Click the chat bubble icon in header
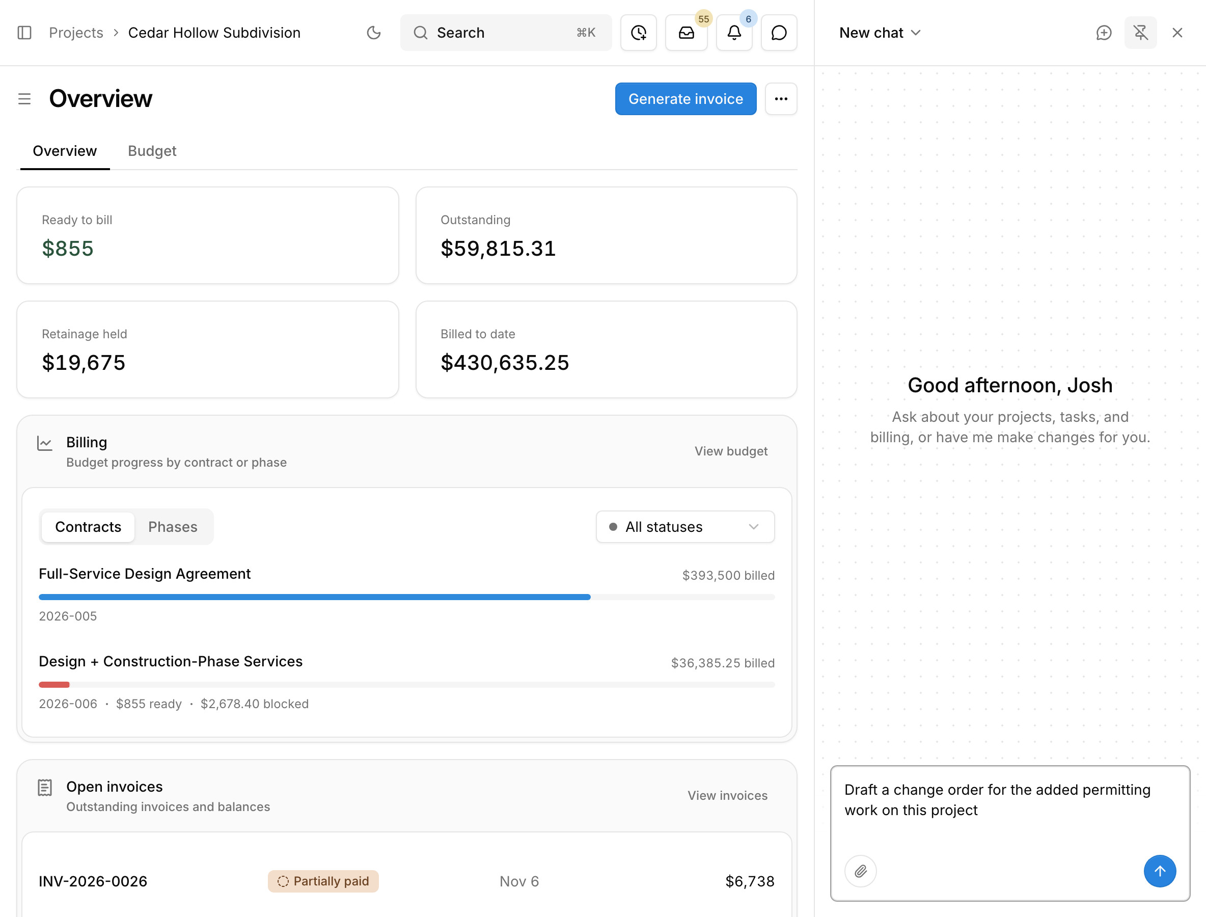The image size is (1206, 917). tap(779, 33)
